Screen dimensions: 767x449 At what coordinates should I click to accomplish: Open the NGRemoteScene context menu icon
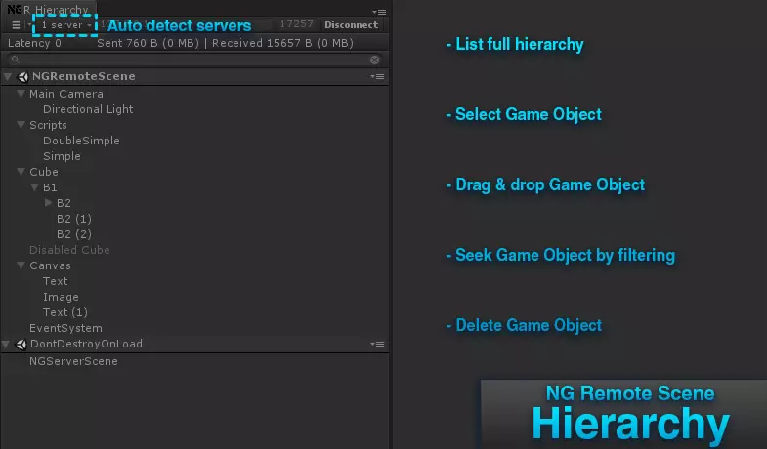point(377,77)
